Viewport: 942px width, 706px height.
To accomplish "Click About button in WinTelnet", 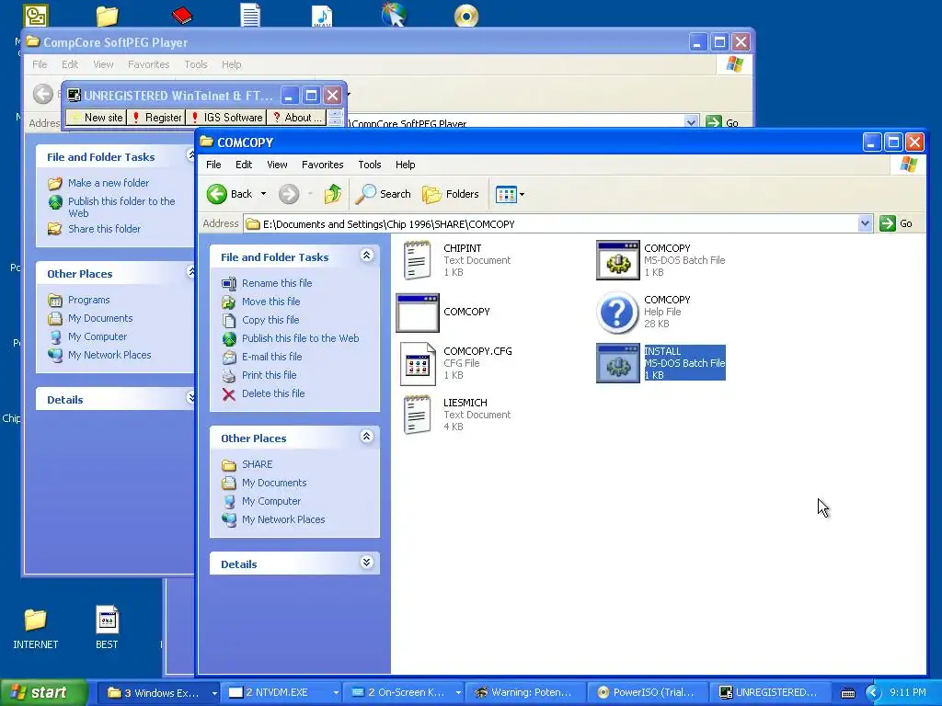I will tap(297, 118).
